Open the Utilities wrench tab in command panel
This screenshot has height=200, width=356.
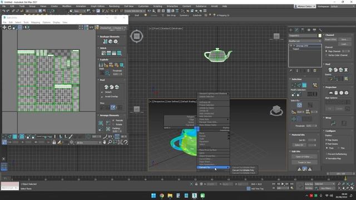pyautogui.click(x=320, y=30)
